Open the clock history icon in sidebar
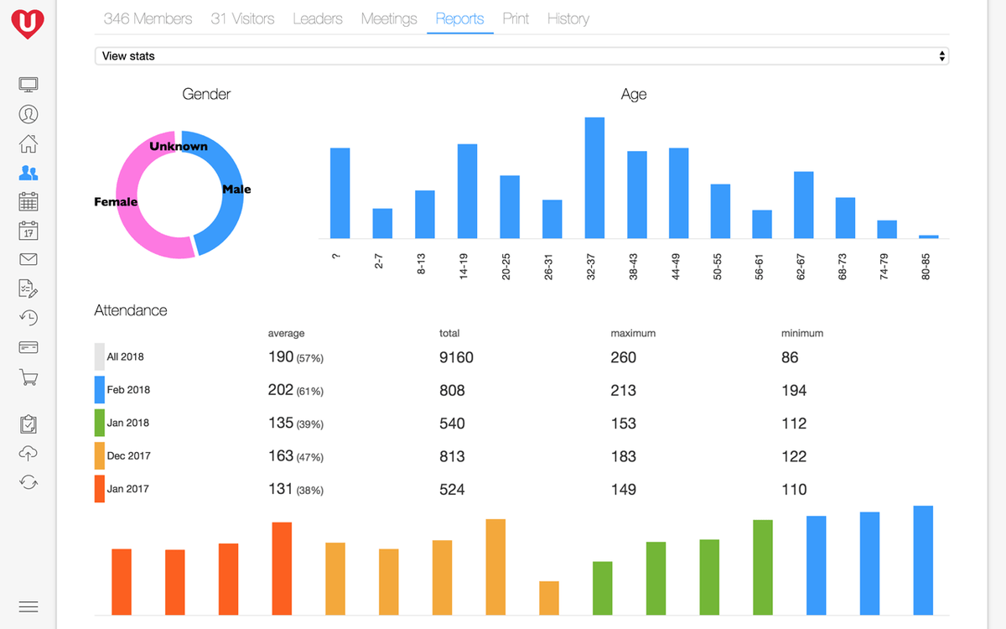The height and width of the screenshot is (629, 1006). tap(29, 318)
